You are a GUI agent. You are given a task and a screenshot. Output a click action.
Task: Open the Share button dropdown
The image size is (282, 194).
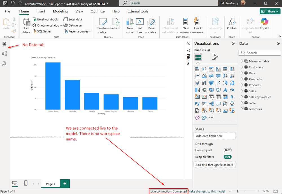(x=270, y=11)
